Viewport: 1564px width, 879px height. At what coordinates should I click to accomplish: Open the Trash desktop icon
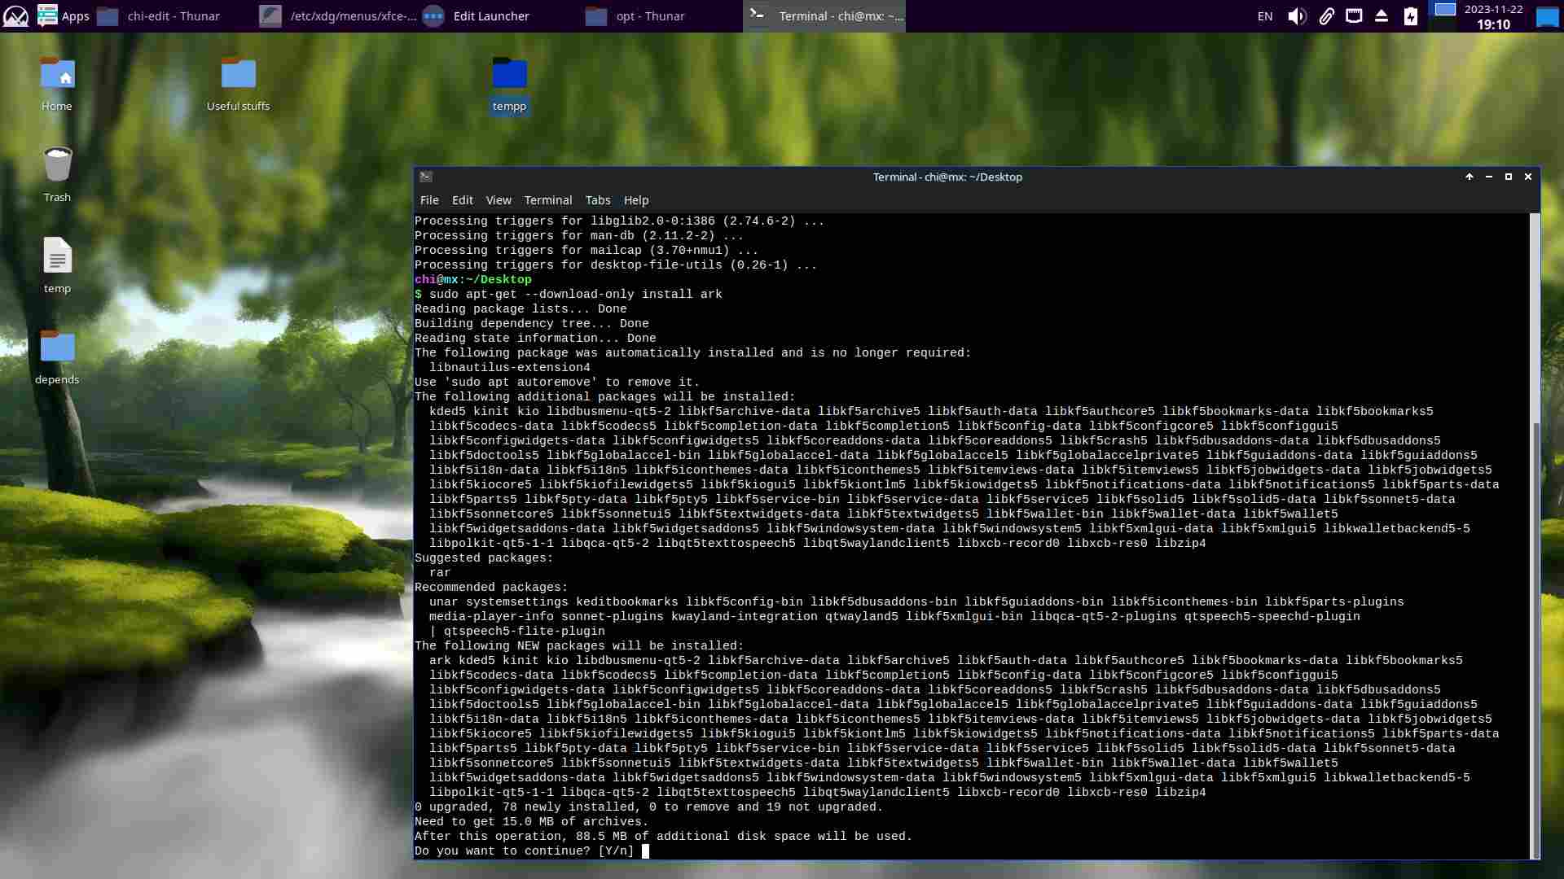pyautogui.click(x=57, y=165)
